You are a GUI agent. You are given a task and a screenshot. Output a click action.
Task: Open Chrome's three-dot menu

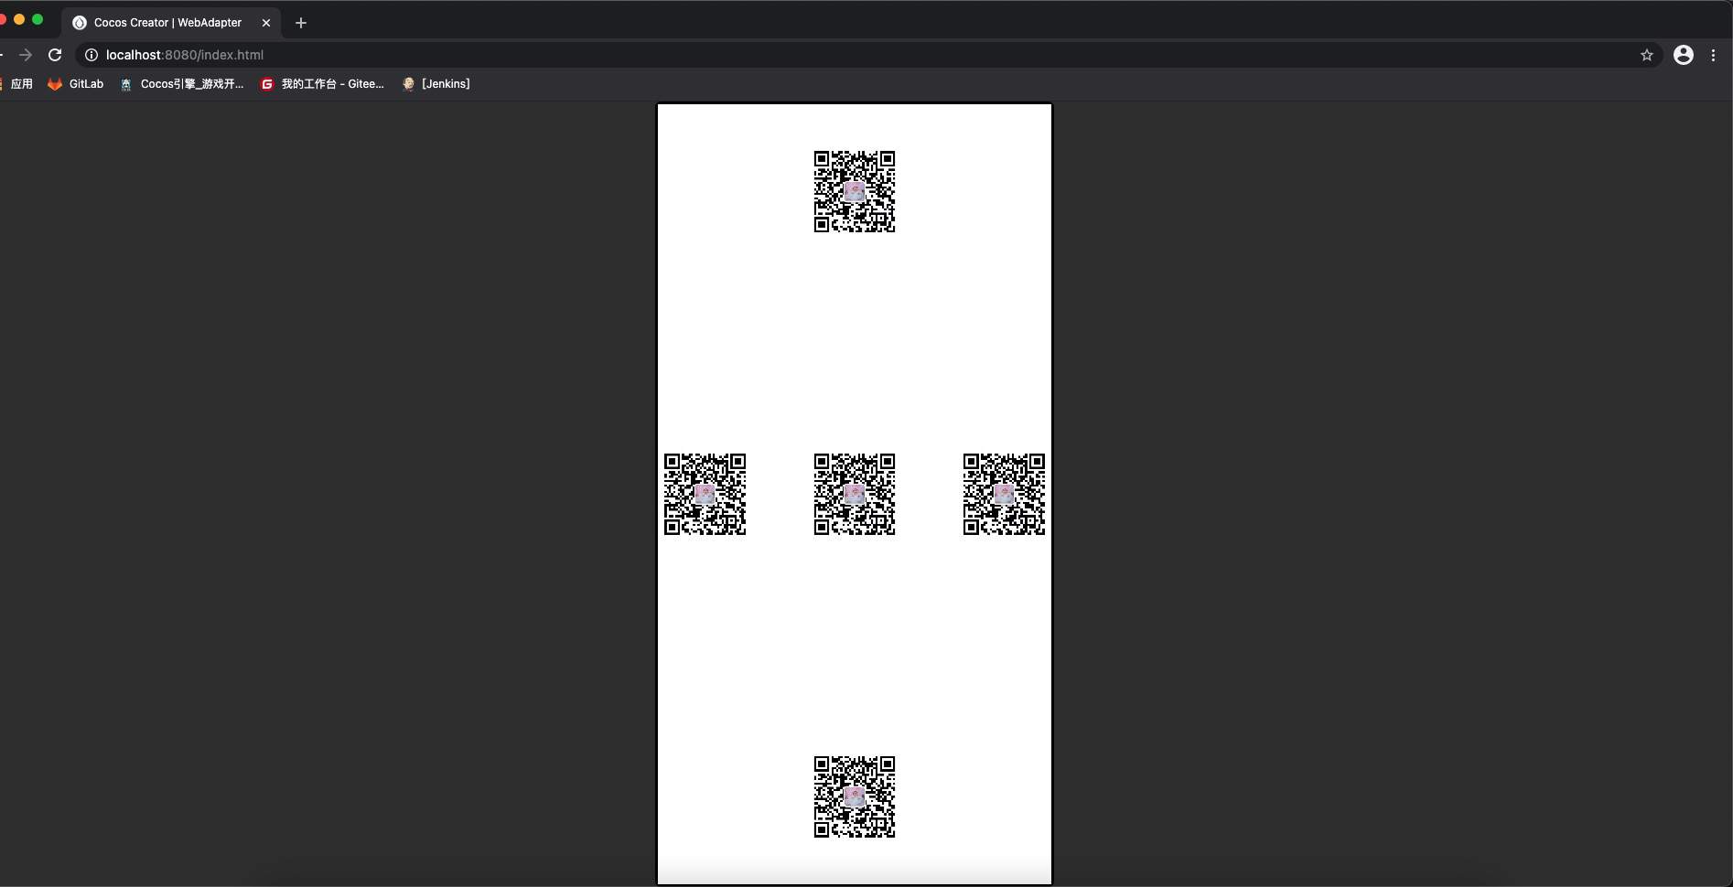point(1714,55)
